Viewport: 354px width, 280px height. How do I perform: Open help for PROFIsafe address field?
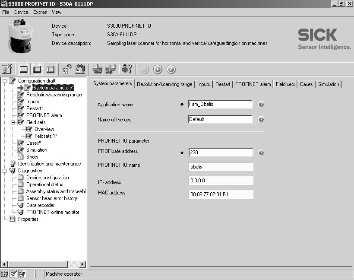point(261,153)
